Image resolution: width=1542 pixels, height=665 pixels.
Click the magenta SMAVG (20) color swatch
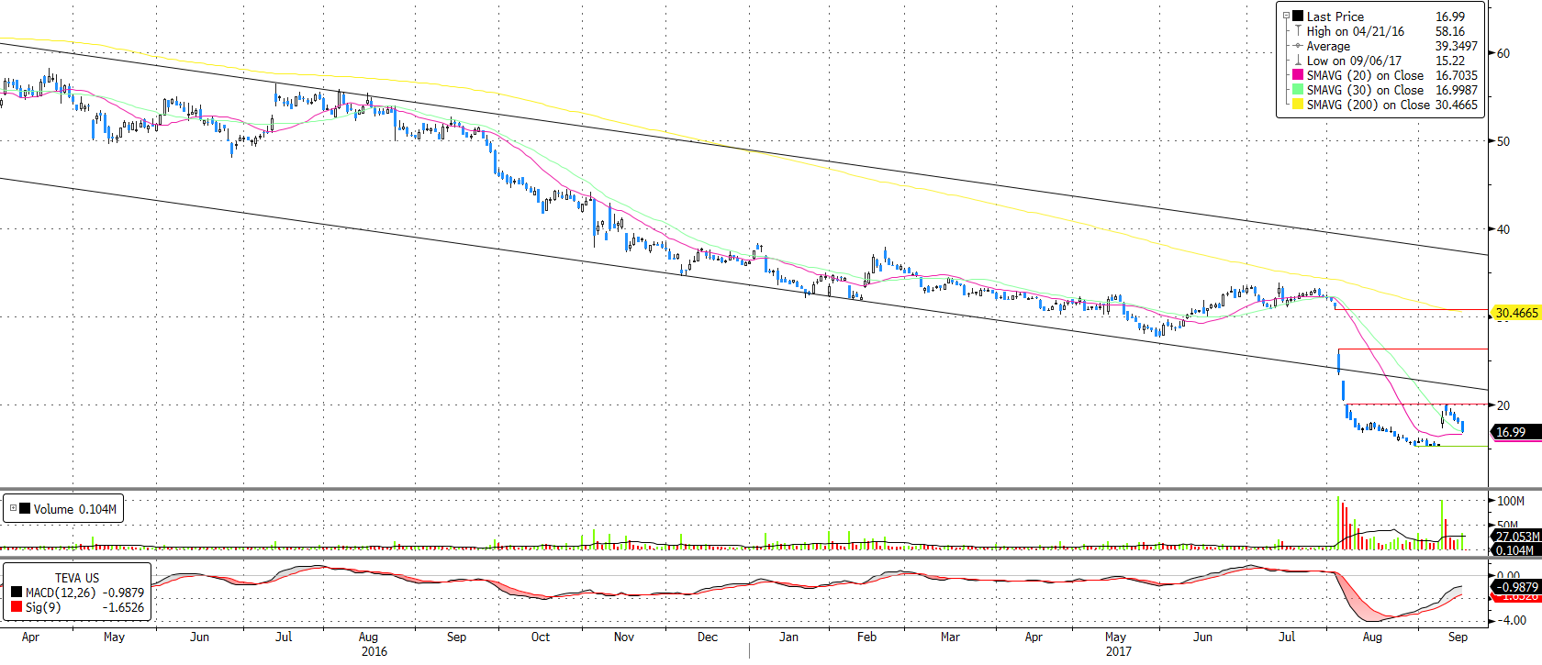pos(1298,75)
